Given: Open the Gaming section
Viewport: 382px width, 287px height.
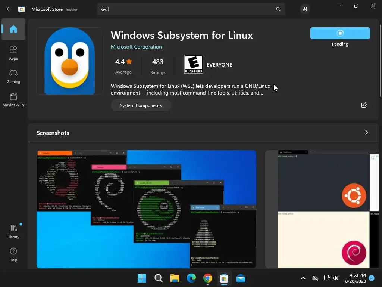Looking at the screenshot, I should point(13,76).
